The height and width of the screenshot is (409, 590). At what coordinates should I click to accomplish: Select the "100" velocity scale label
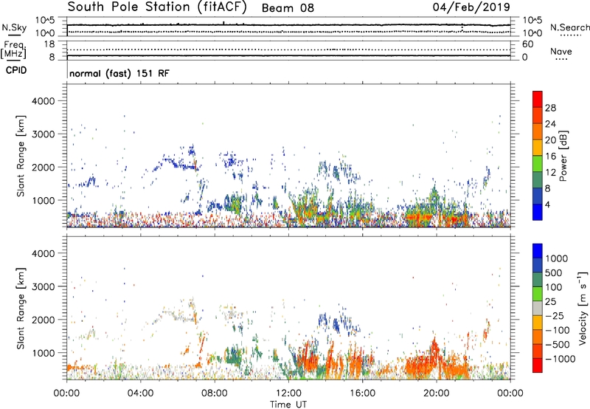[x=555, y=287]
